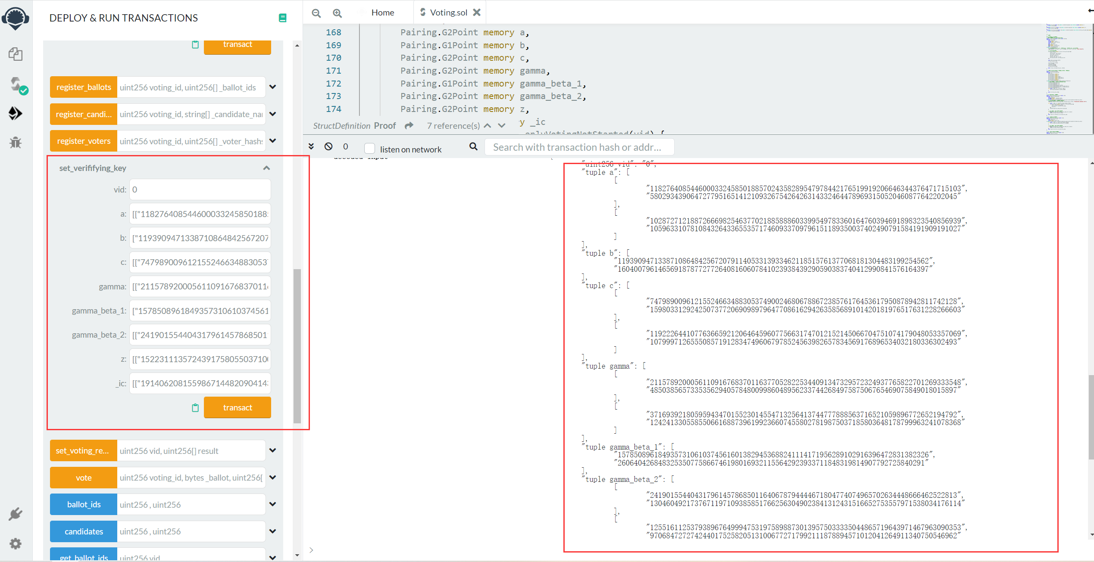The height and width of the screenshot is (562, 1094).
Task: Open the File explorers sidebar icon
Action: click(16, 54)
